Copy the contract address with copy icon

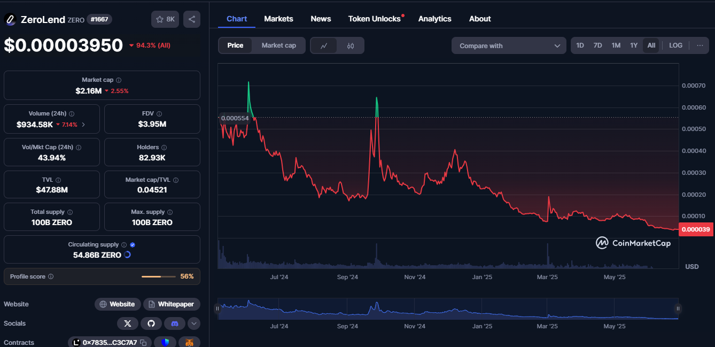click(x=143, y=343)
